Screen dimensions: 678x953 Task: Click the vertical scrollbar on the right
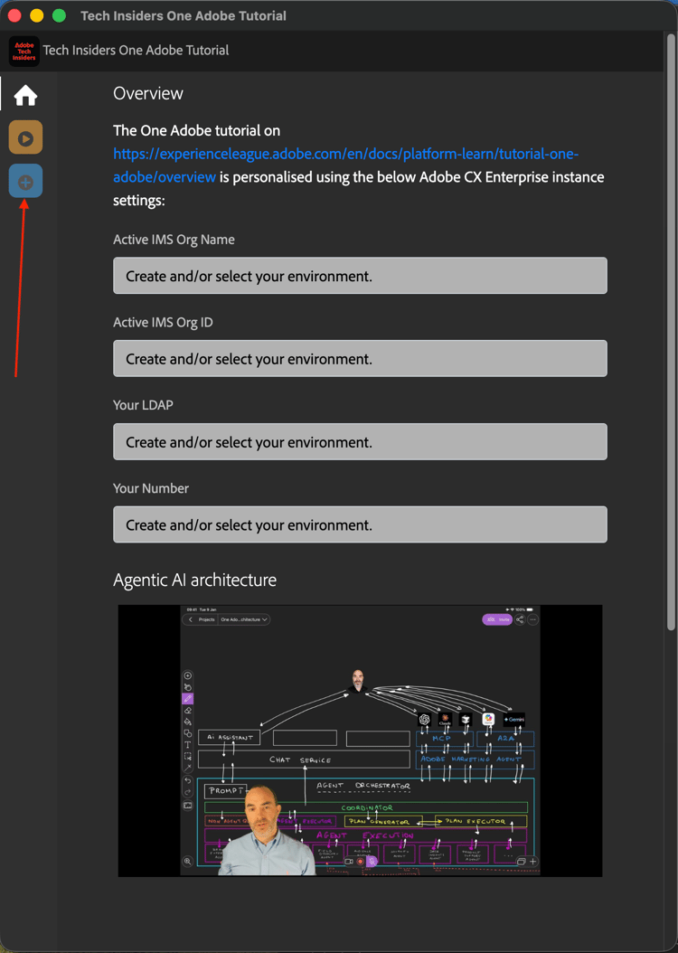point(671,331)
